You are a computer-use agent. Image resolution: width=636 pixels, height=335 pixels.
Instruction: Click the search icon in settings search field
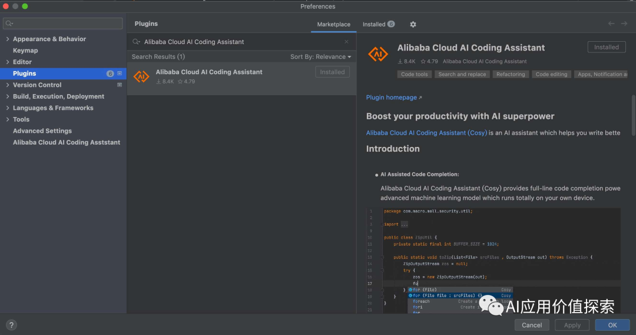[9, 24]
